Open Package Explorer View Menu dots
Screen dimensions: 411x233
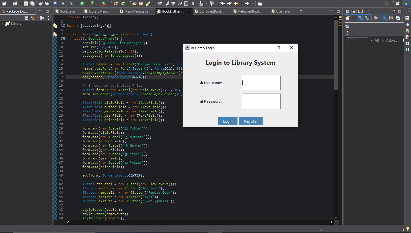coord(48,18)
